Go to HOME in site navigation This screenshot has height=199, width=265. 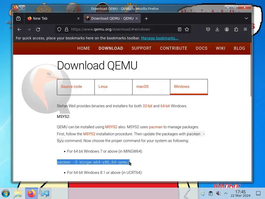(x=84, y=48)
